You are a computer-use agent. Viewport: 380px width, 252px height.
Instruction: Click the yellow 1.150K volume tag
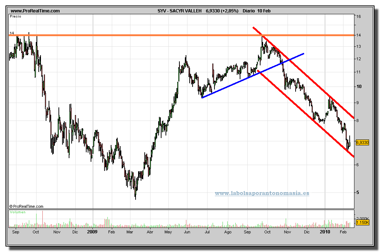coord(362,222)
